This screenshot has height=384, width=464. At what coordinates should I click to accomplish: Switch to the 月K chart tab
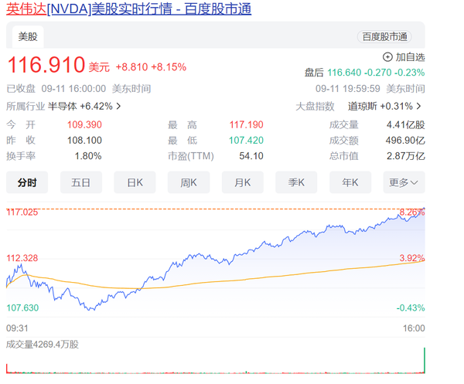243,182
